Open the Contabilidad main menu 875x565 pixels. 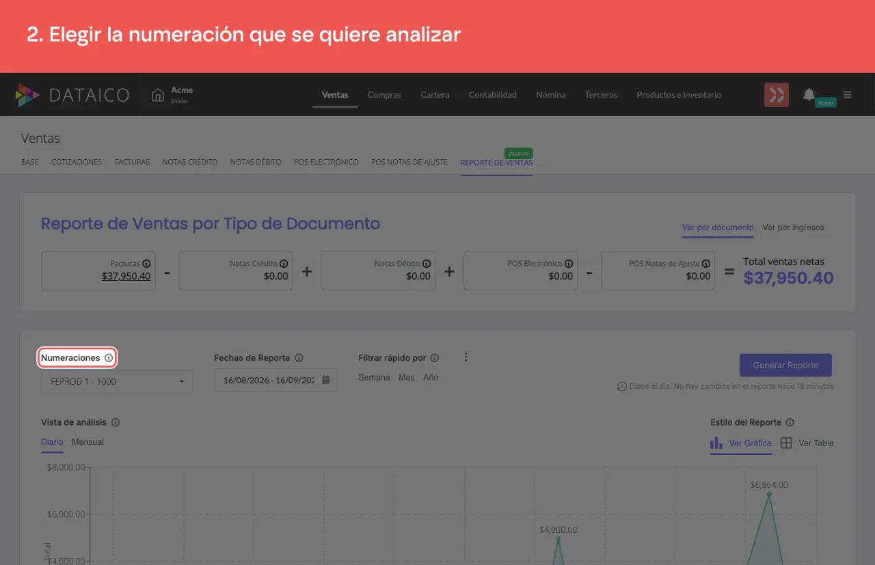493,95
